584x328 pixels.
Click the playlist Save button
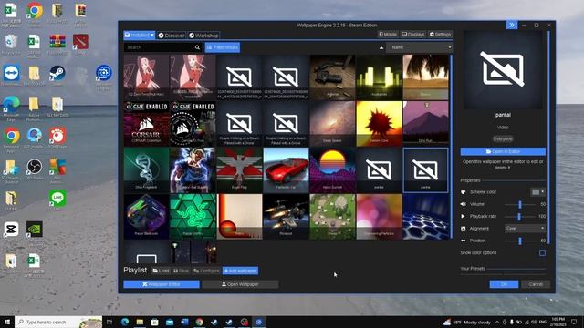181,271
